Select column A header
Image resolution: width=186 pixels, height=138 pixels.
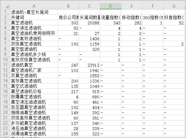(34, 6)
